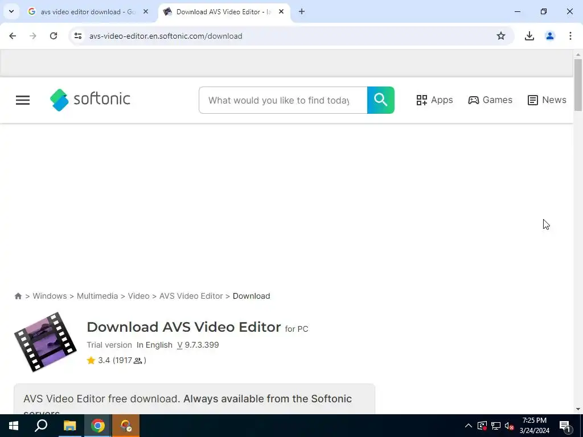Viewport: 583px width, 437px height.
Task: Go to Multimedia breadcrumb link
Action: (97, 296)
